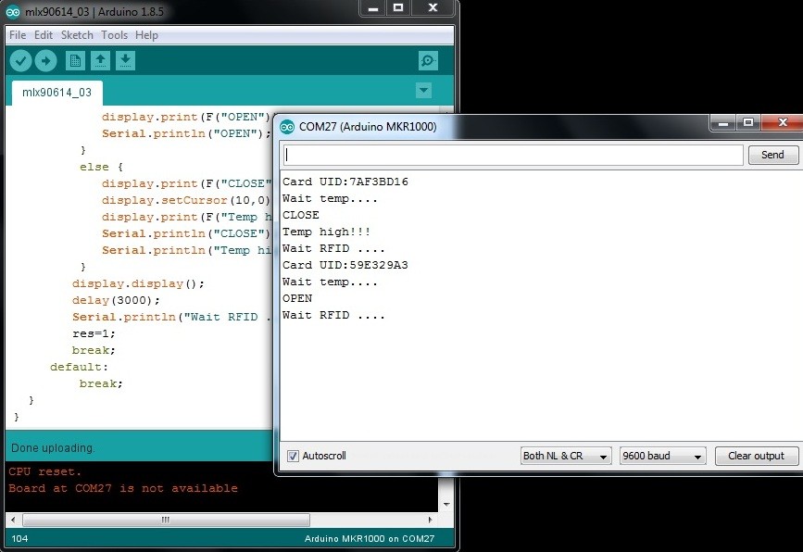Save the sketch with Save icon
Viewport: 803px width, 552px height.
(126, 61)
